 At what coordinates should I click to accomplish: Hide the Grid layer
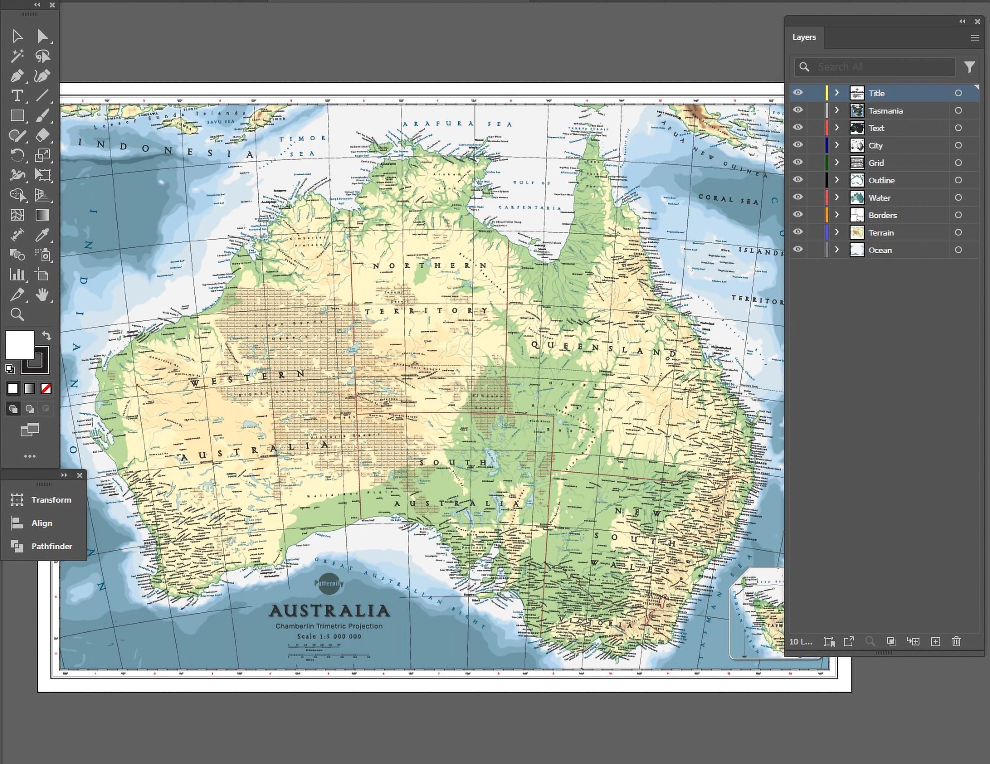798,163
